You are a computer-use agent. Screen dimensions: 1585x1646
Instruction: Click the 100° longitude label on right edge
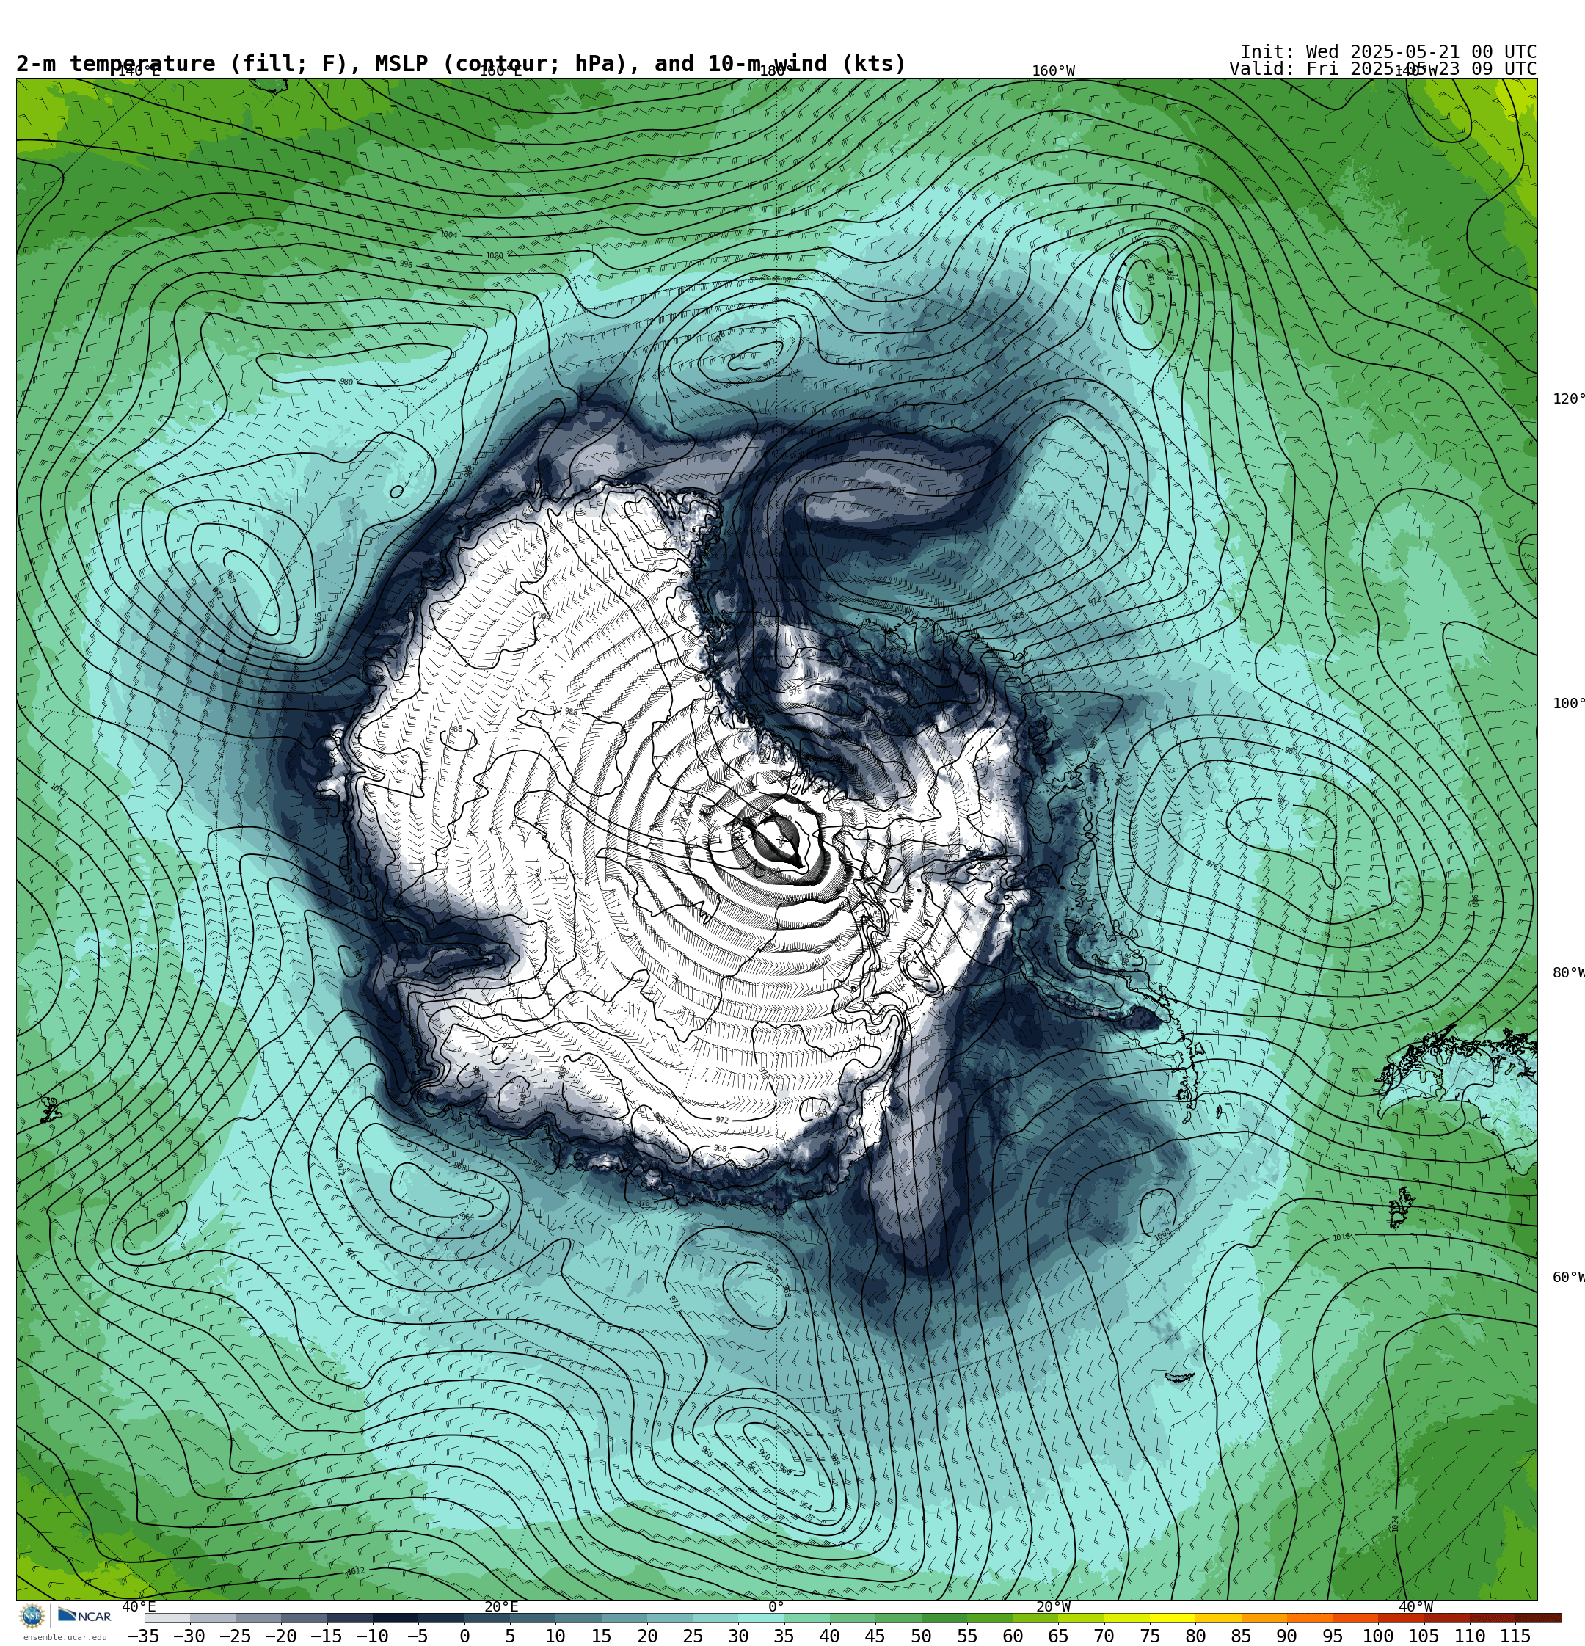1568,704
